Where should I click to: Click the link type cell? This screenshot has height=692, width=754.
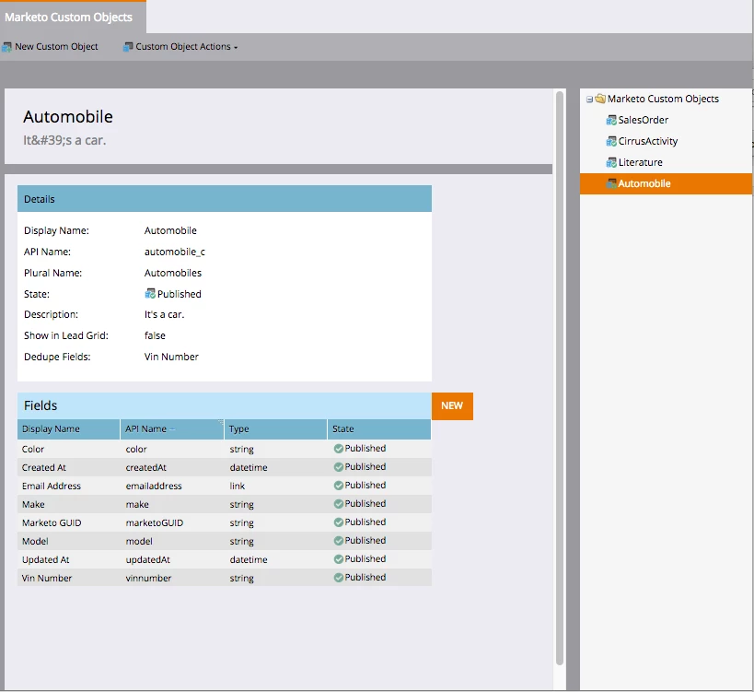[x=238, y=486]
